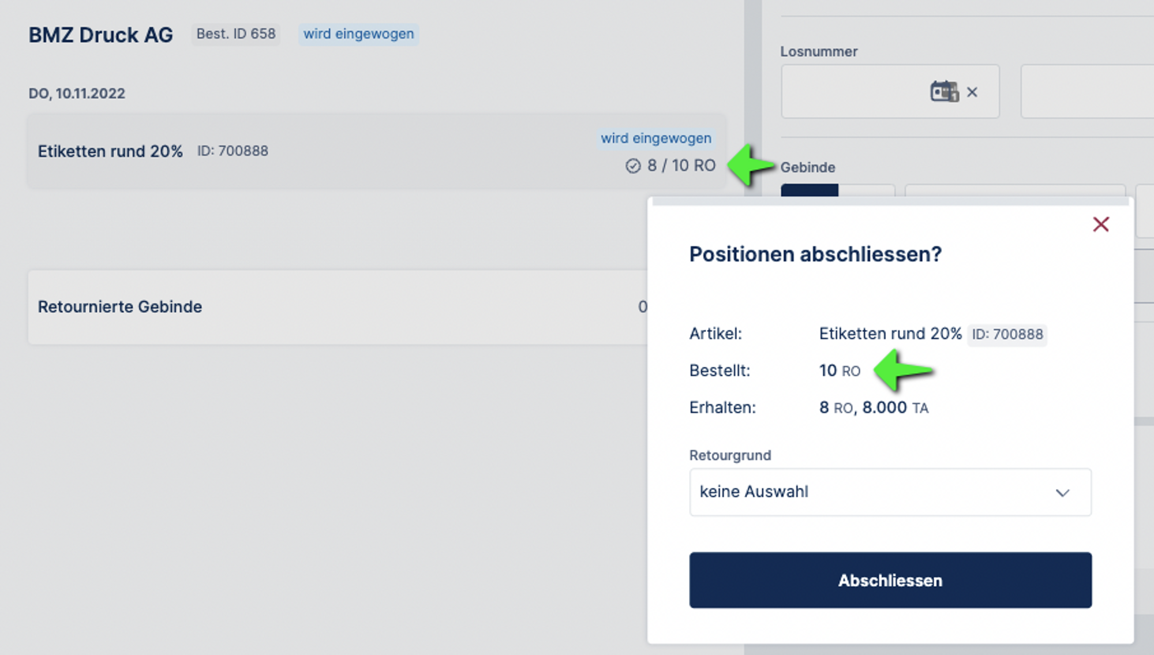1154x655 pixels.
Task: Click the wird eingewogen status next to Best. ID
Action: click(x=358, y=34)
